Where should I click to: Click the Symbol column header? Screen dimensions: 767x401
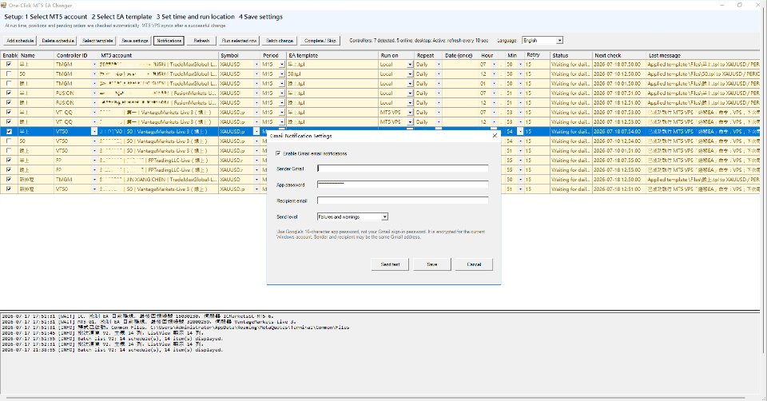click(239, 55)
